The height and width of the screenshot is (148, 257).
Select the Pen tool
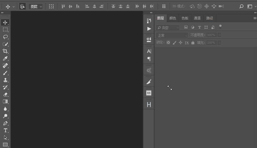point(5,123)
